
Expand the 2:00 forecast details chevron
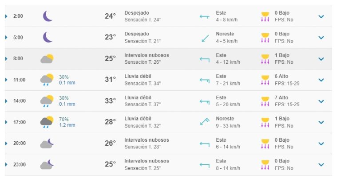[x=321, y=16]
